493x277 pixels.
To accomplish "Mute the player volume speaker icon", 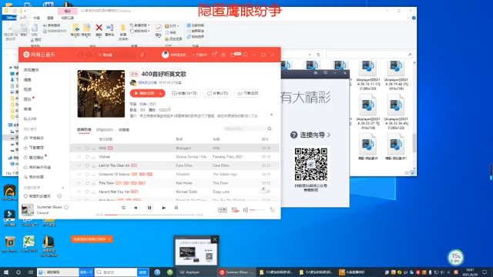I will point(245,210).
